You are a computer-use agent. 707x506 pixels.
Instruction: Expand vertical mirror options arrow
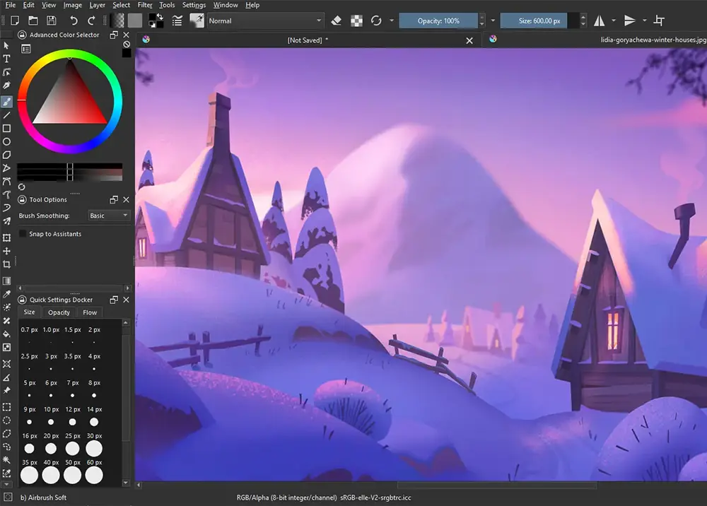click(x=644, y=20)
